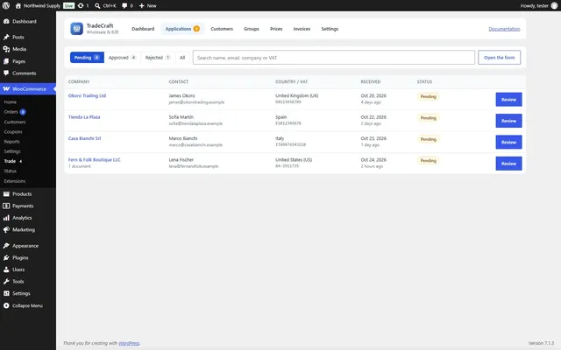Open the Ctrl+K search icon

(x=97, y=6)
